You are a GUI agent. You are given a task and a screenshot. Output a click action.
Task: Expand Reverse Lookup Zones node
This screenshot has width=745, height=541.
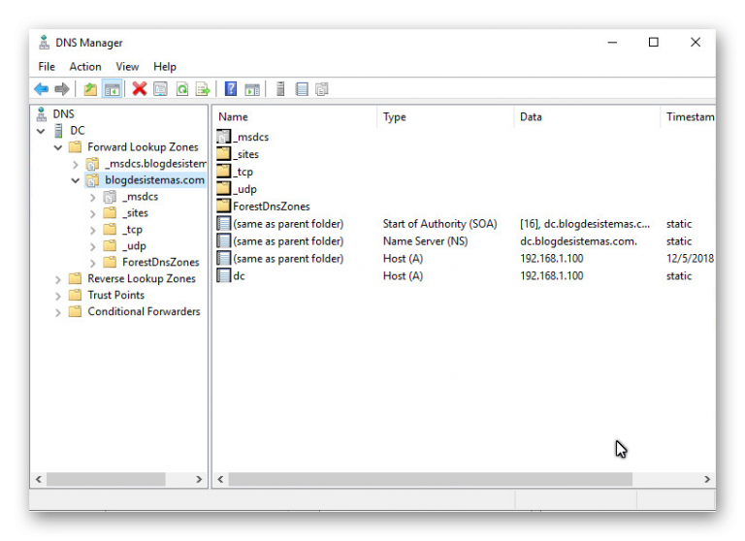[x=58, y=279]
